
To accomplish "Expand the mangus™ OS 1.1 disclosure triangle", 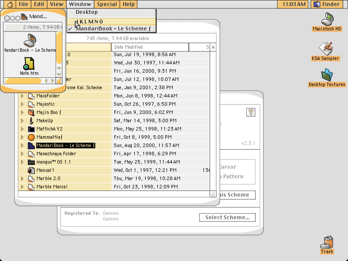I will click(x=23, y=162).
